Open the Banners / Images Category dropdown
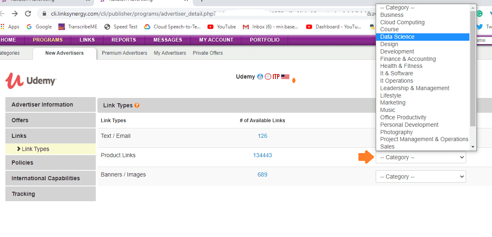Screen dimensions: 492x237 point(421,177)
